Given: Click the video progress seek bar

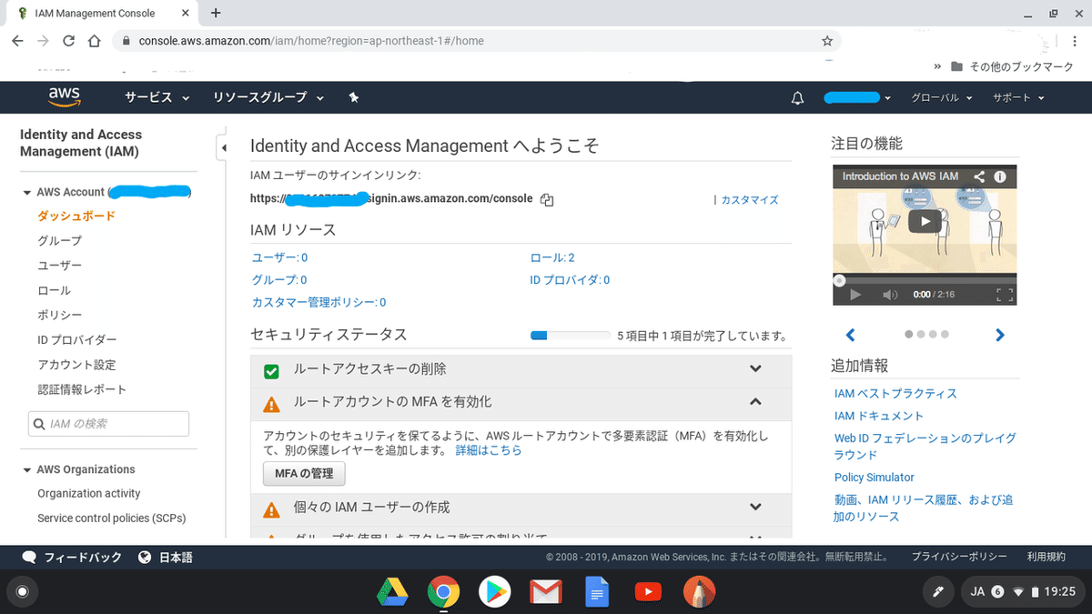Looking at the screenshot, I should pyautogui.click(x=925, y=280).
